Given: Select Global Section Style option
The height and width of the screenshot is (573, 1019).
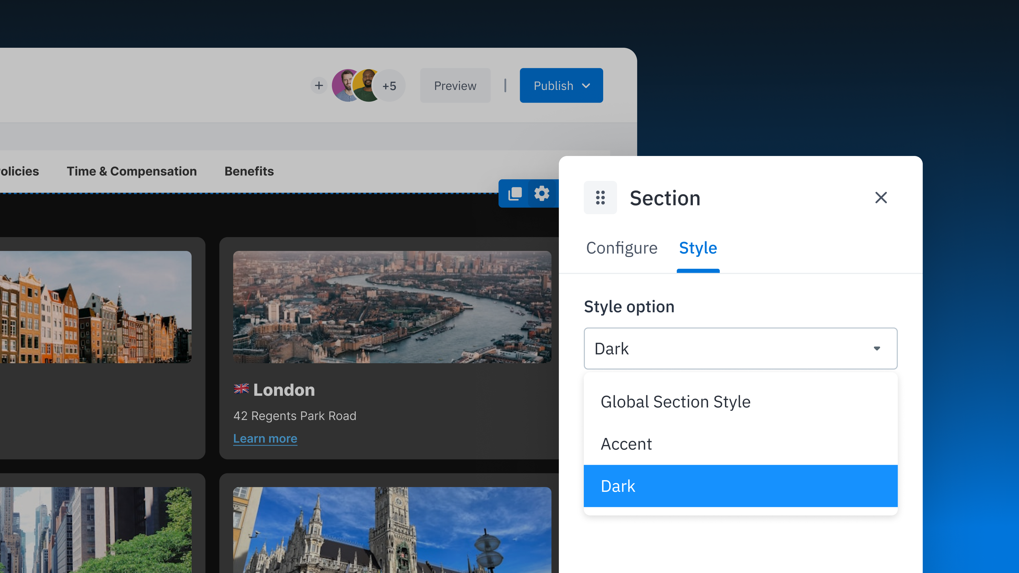Looking at the screenshot, I should click(676, 401).
